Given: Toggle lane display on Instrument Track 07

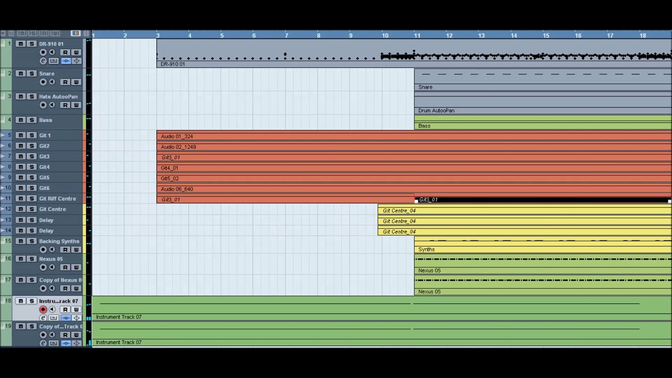Looking at the screenshot, I should click(54, 318).
